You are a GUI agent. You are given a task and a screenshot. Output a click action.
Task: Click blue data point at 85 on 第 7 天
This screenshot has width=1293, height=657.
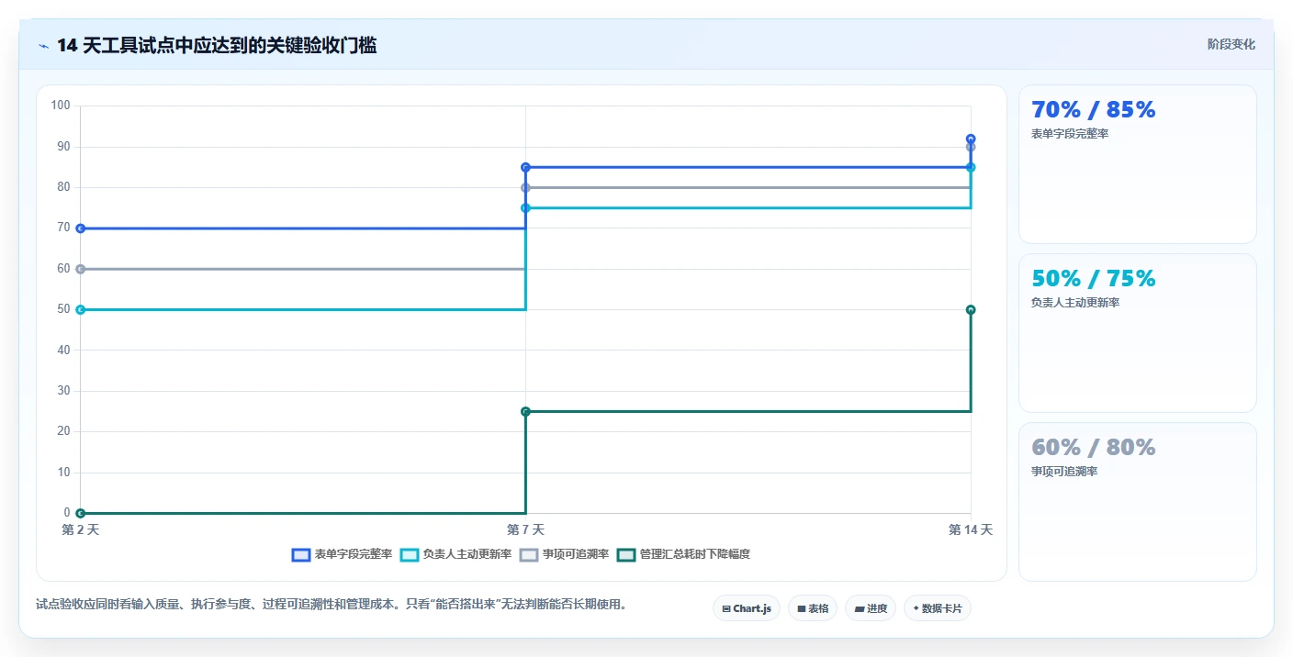525,167
